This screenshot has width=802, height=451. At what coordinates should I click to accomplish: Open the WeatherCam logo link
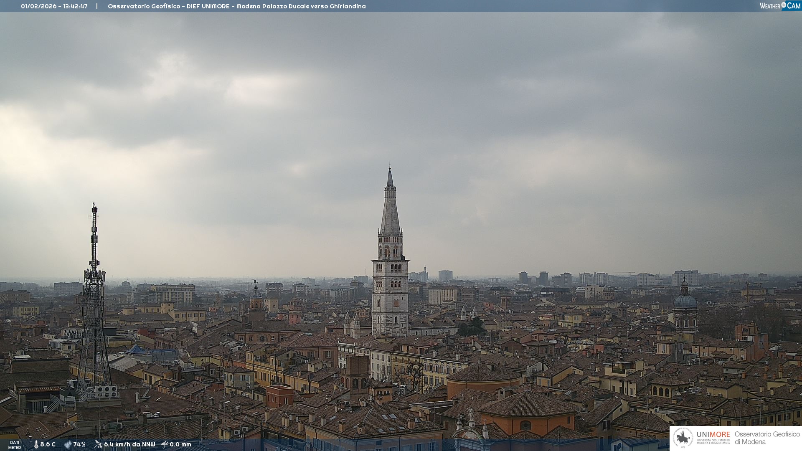[780, 5]
